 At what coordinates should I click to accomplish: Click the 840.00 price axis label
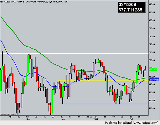(x=152, y=4)
